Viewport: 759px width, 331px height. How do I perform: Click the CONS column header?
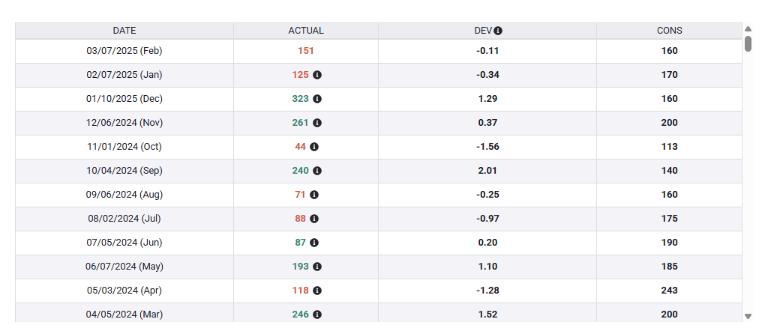click(670, 31)
